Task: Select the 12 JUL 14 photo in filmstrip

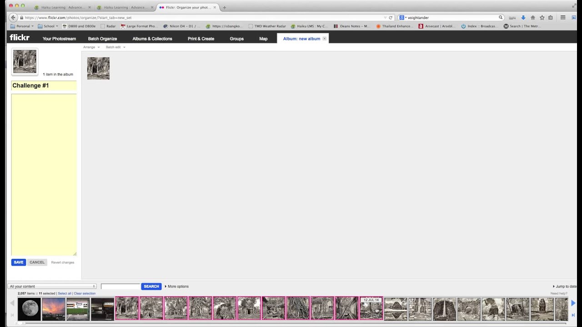Action: click(371, 309)
